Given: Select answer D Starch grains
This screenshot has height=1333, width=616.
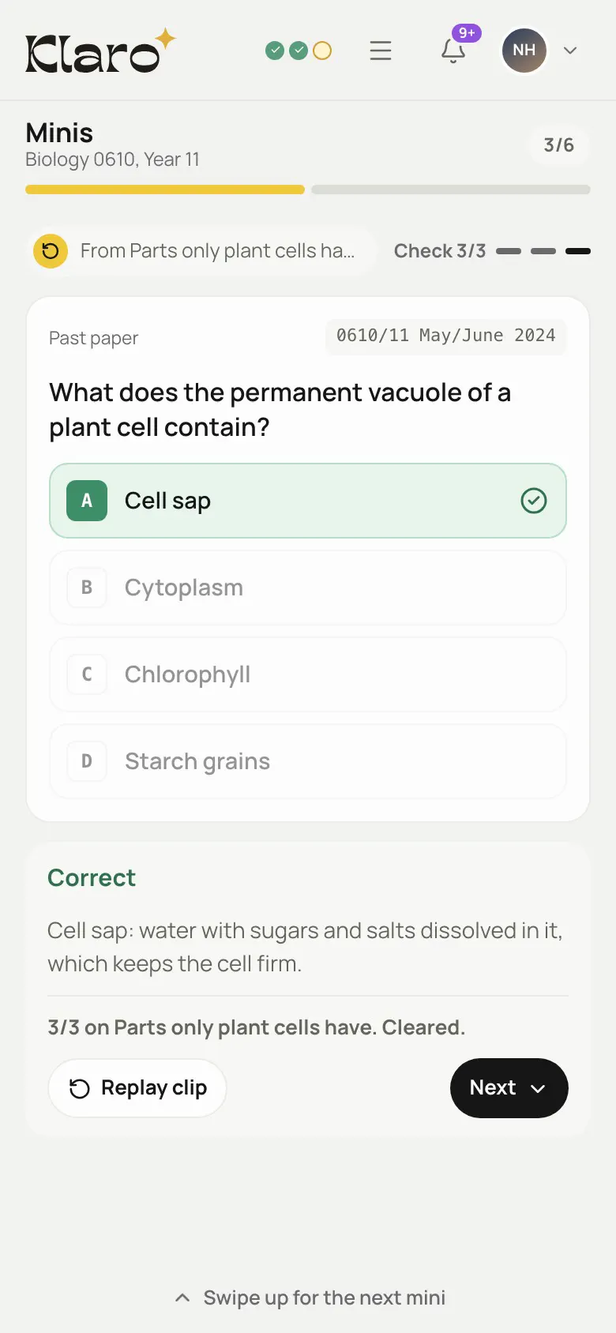Looking at the screenshot, I should point(308,761).
